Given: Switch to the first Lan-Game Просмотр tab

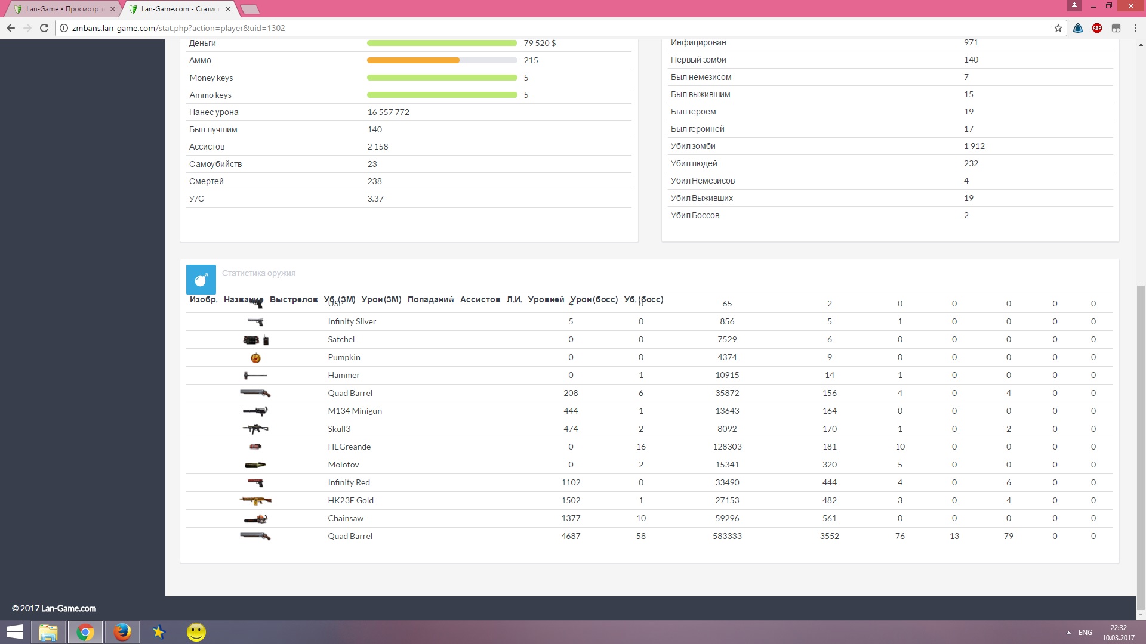Looking at the screenshot, I should pyautogui.click(x=63, y=9).
